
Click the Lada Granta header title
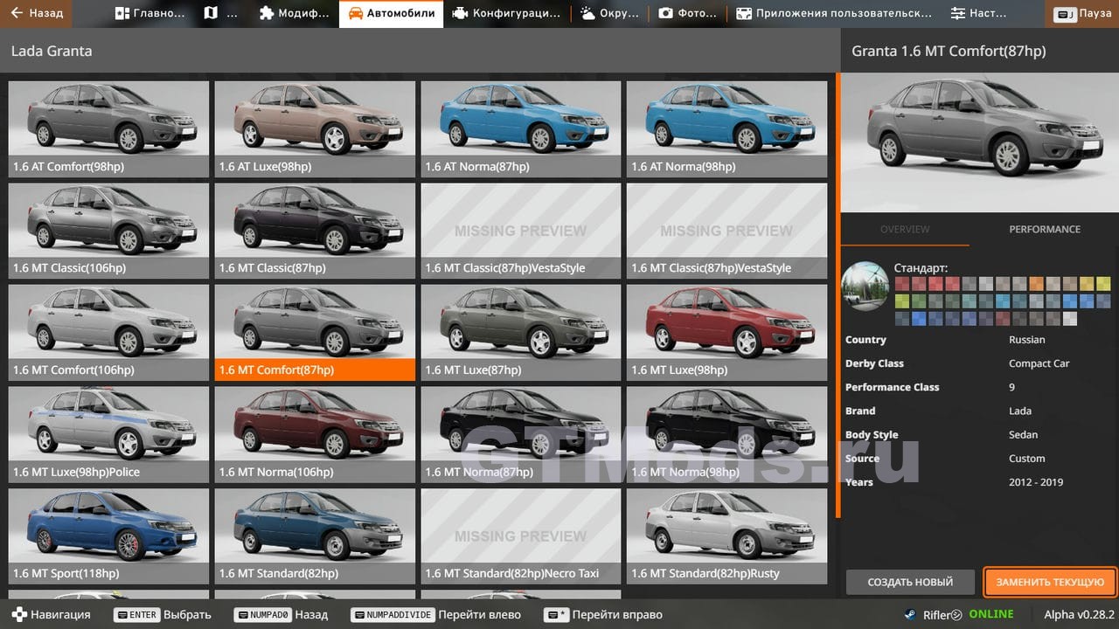(x=52, y=51)
